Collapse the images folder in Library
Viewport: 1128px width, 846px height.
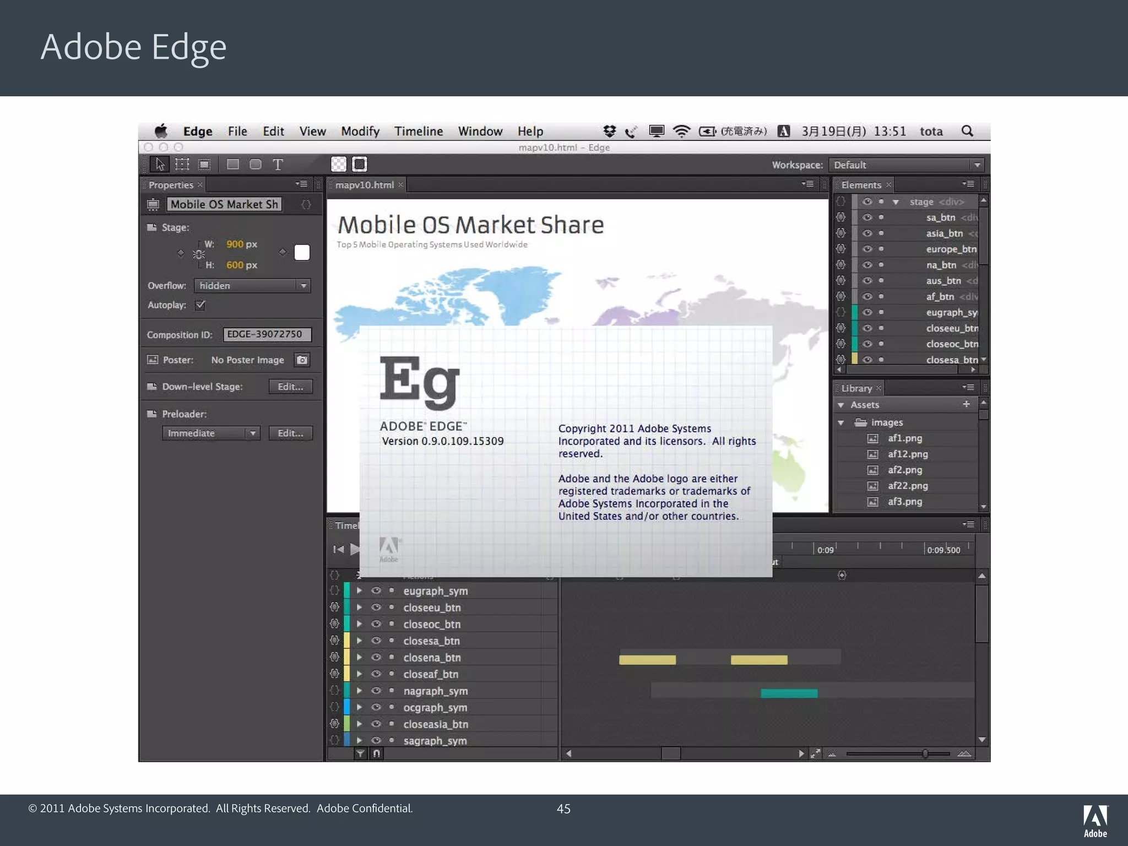841,423
